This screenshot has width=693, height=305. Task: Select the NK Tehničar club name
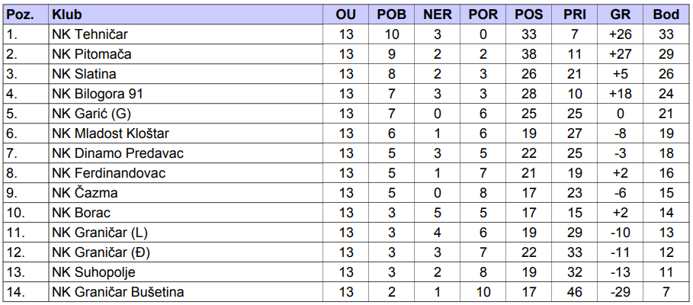tap(90, 34)
